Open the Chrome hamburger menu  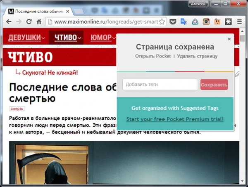point(240,21)
